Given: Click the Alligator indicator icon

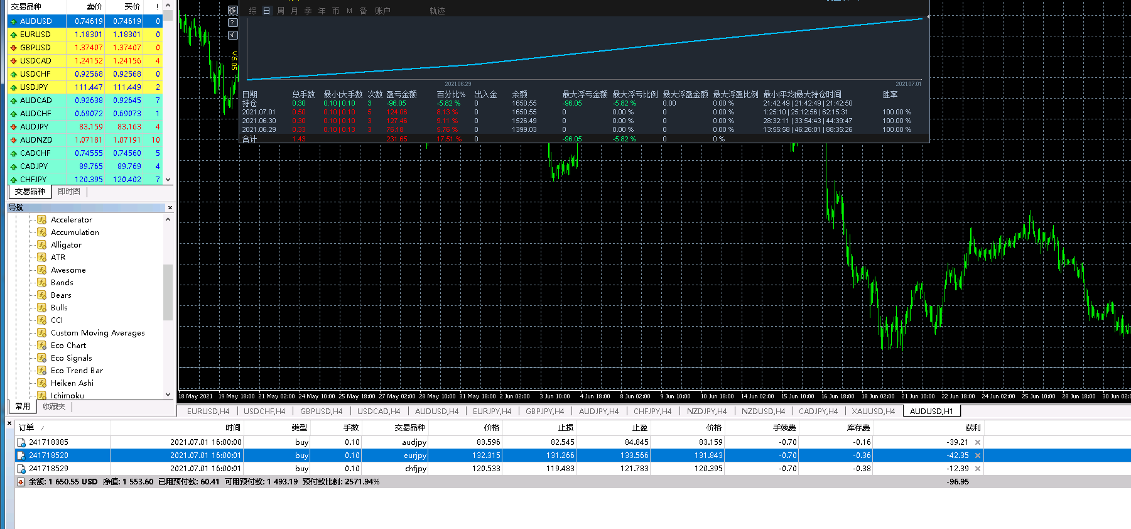Looking at the screenshot, I should 42,244.
